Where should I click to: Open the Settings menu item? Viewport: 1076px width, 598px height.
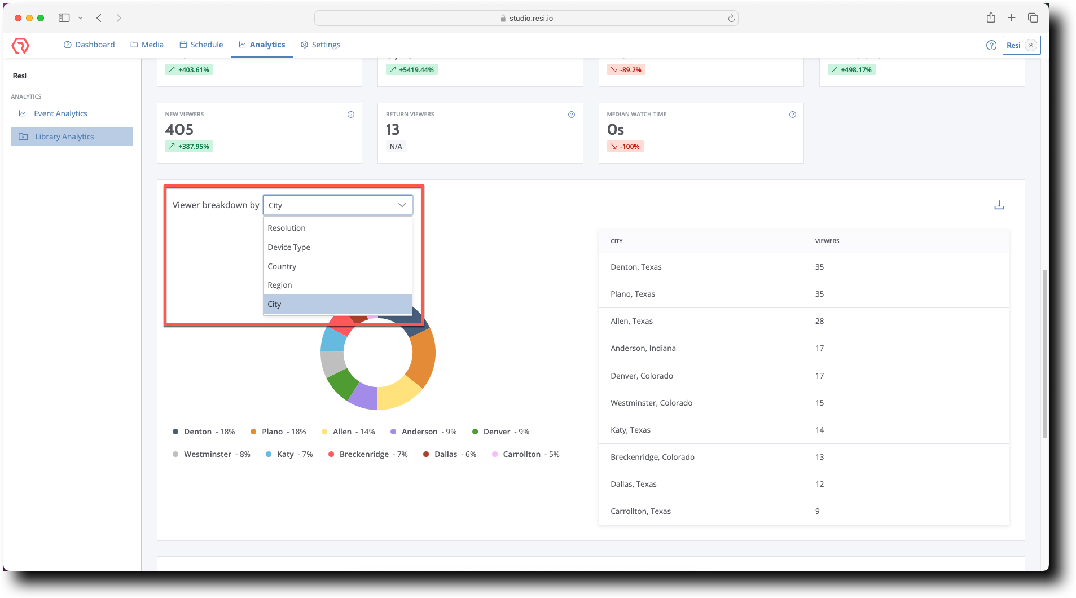[x=320, y=45]
